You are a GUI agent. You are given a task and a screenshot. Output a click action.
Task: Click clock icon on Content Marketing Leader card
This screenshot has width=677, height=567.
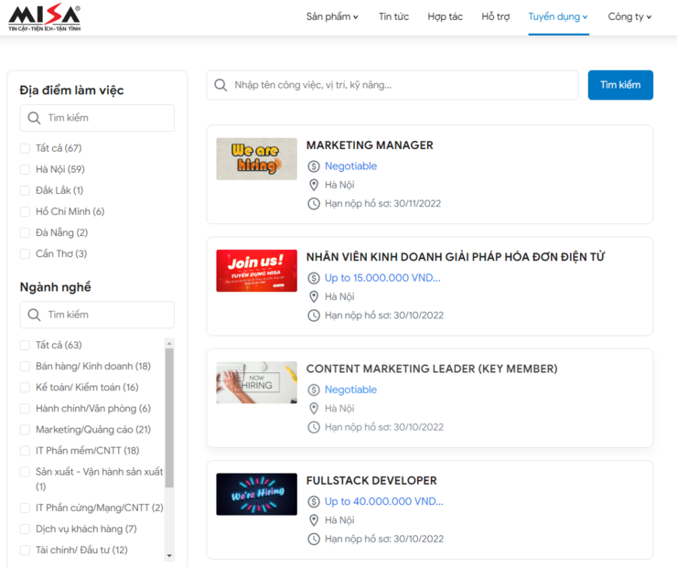[x=314, y=427]
